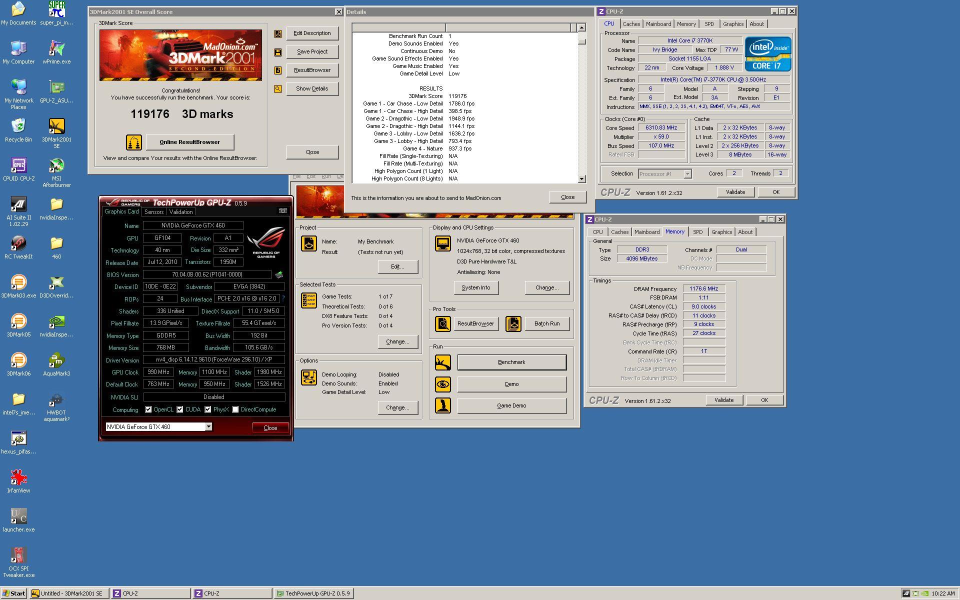
Task: Select the CPU tab in the lower CPU-Z window
Action: (x=597, y=232)
